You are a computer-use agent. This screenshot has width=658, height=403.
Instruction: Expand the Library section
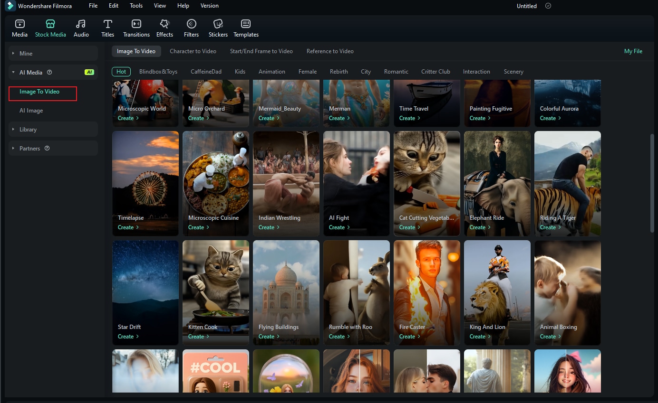[x=53, y=129]
